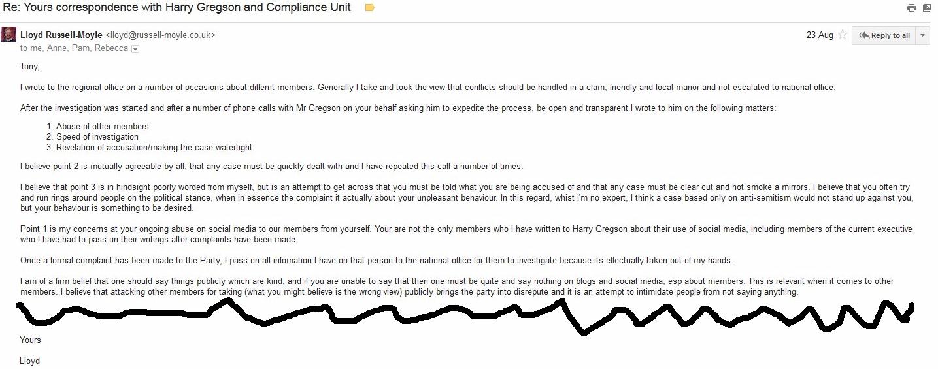Click the sender name Lloyd Russell-Moyle
Screen dimensions: 938x369
61,35
